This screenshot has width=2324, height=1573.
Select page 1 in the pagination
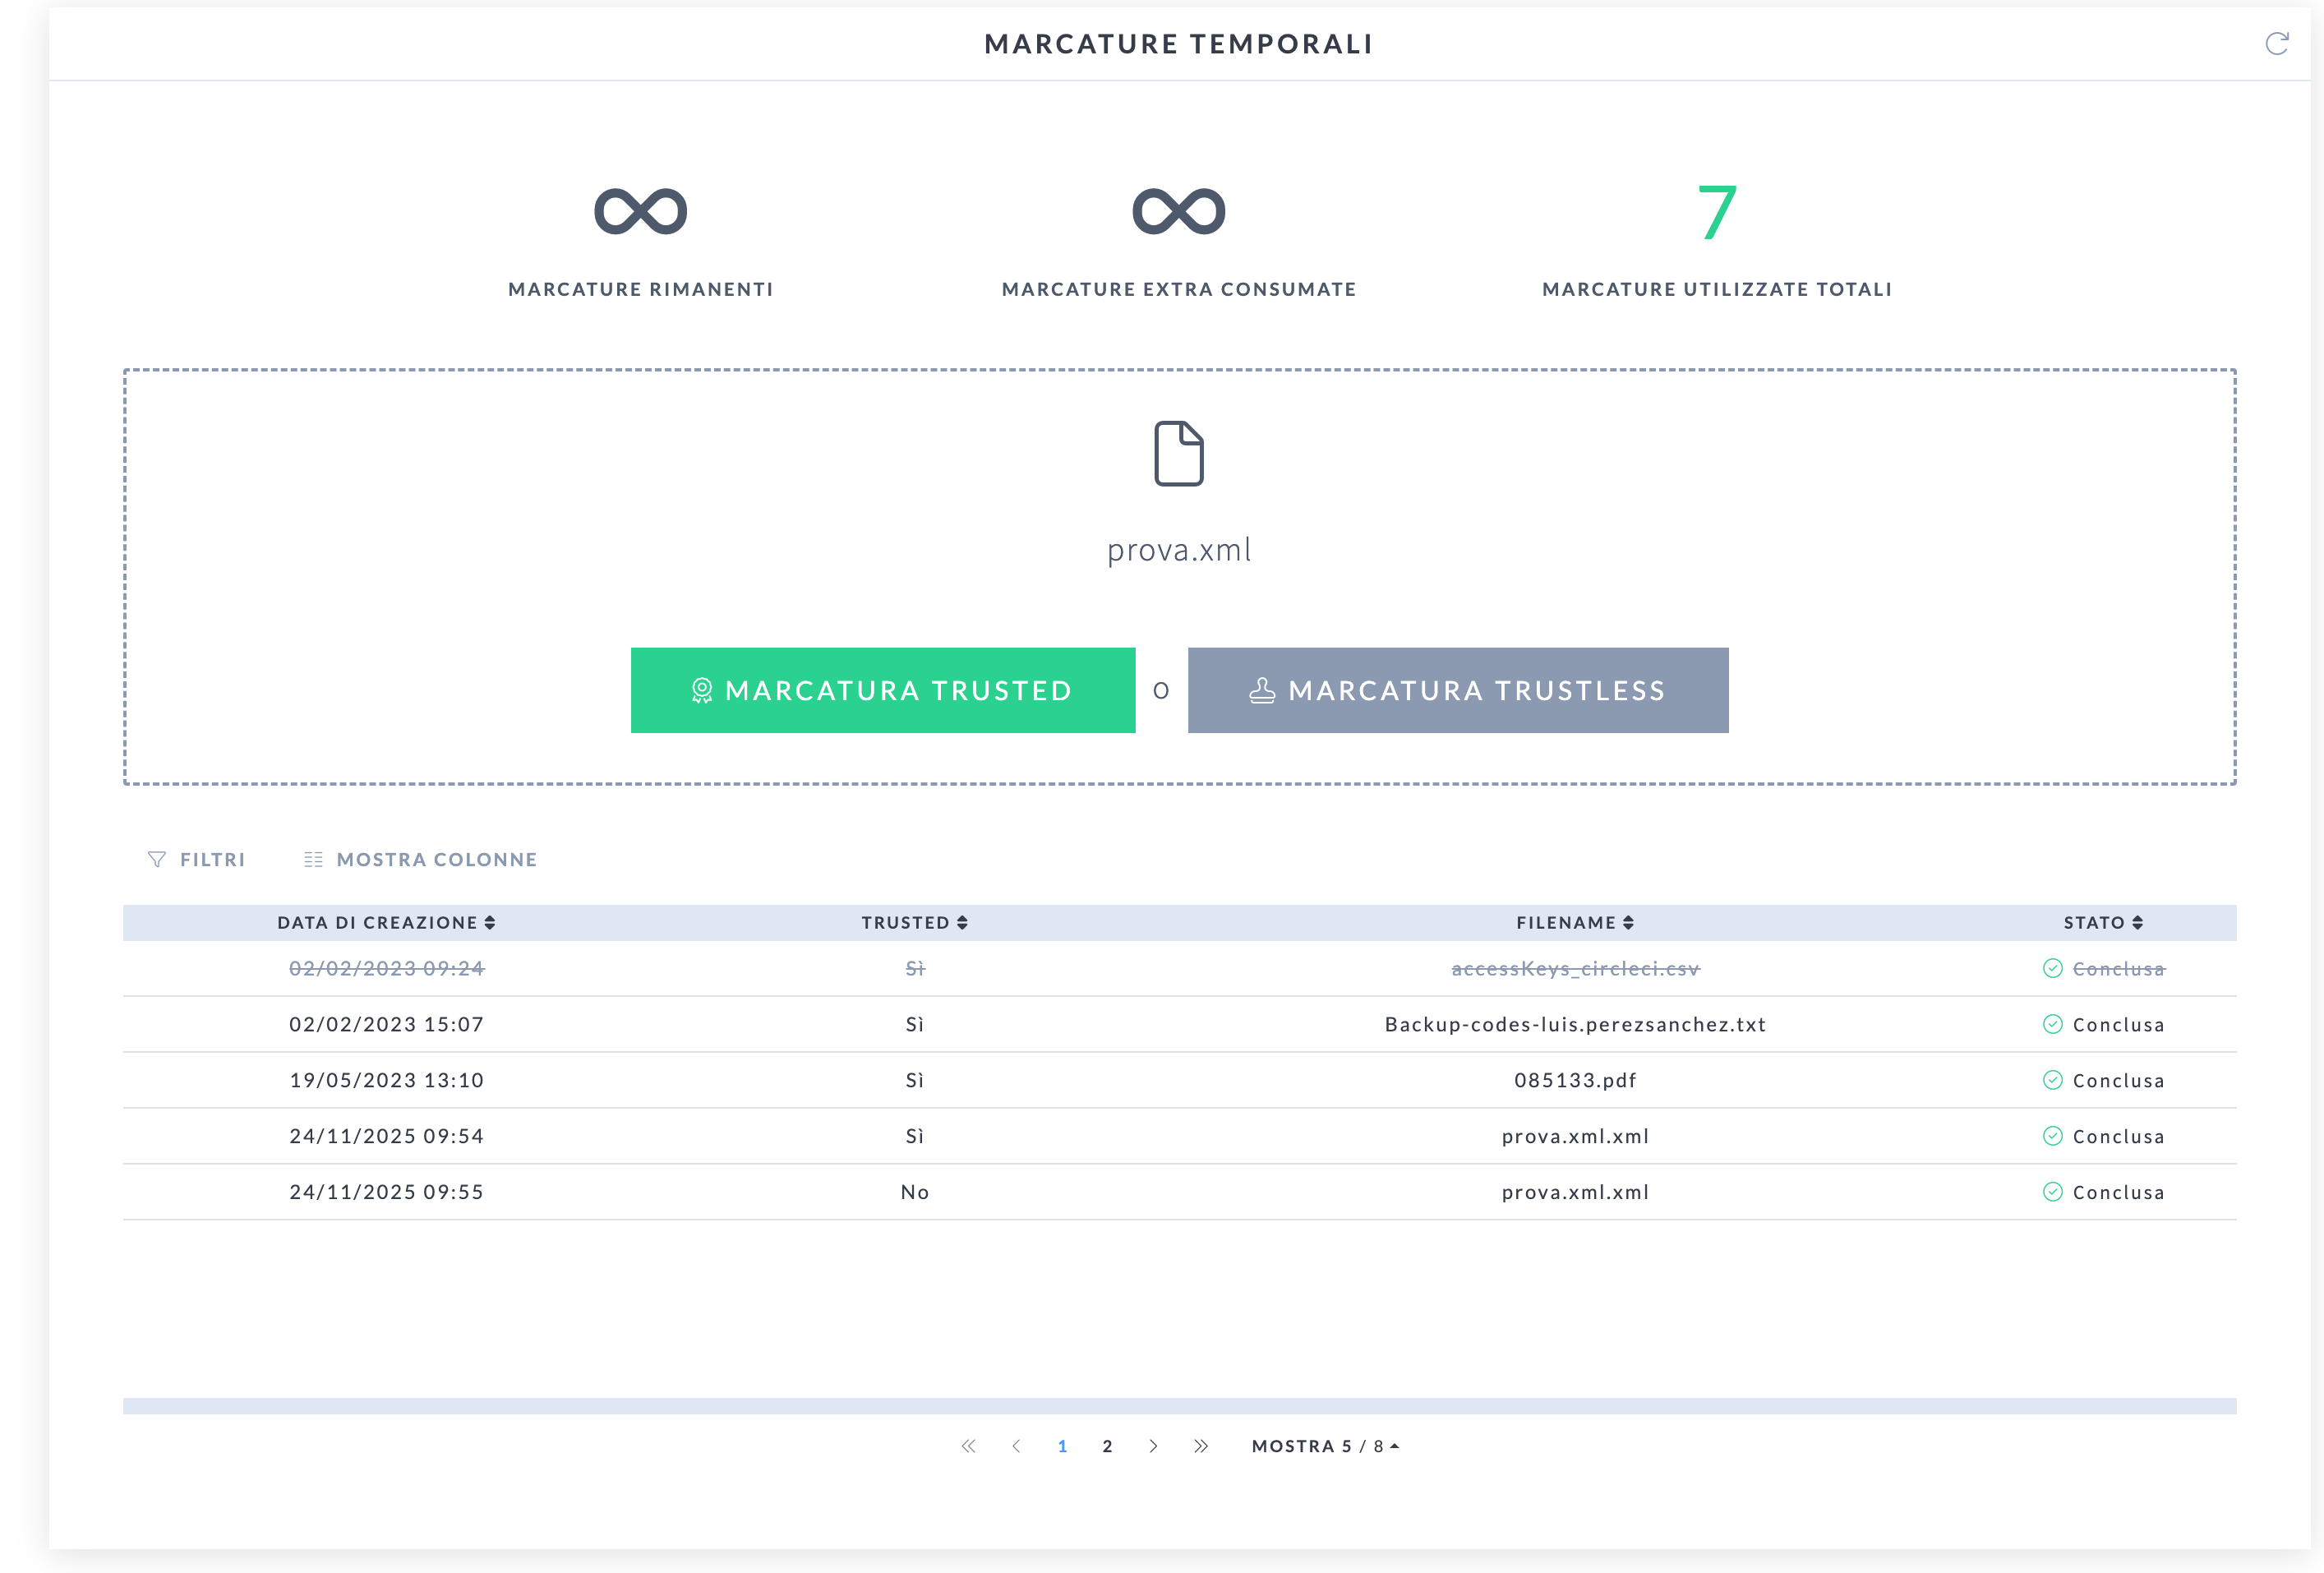(1062, 1446)
